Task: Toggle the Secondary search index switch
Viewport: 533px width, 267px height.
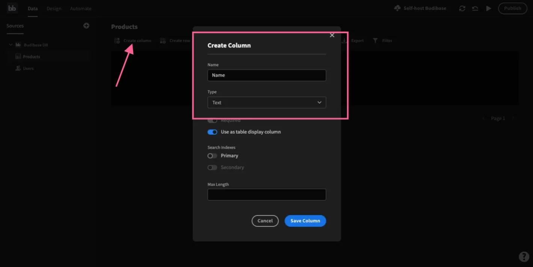Action: pyautogui.click(x=212, y=167)
